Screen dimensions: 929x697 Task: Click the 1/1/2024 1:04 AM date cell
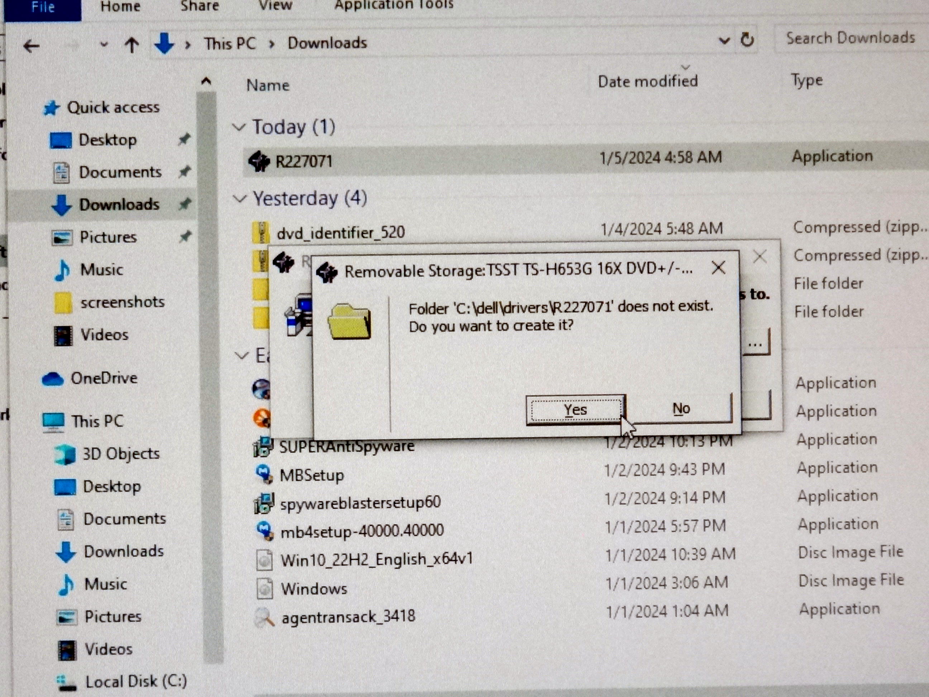pos(668,611)
